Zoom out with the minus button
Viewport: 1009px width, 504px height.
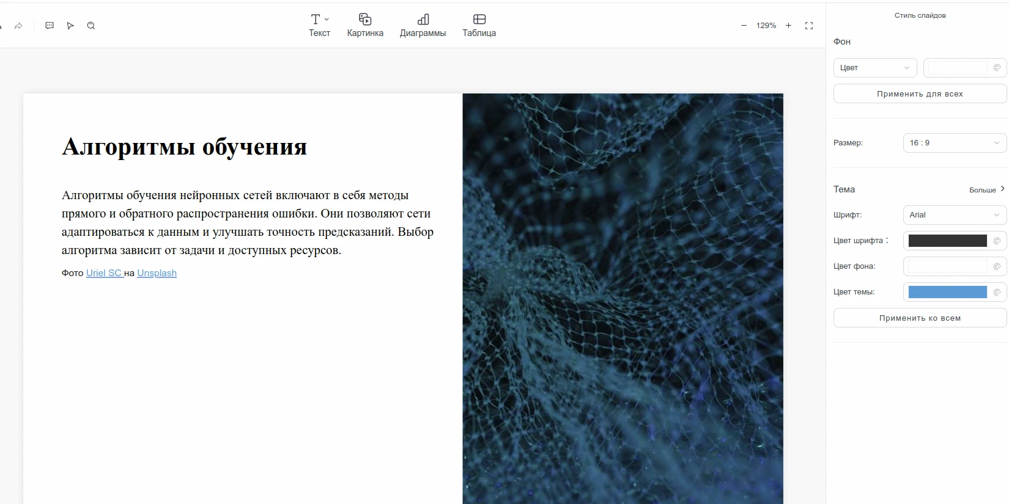click(x=744, y=26)
